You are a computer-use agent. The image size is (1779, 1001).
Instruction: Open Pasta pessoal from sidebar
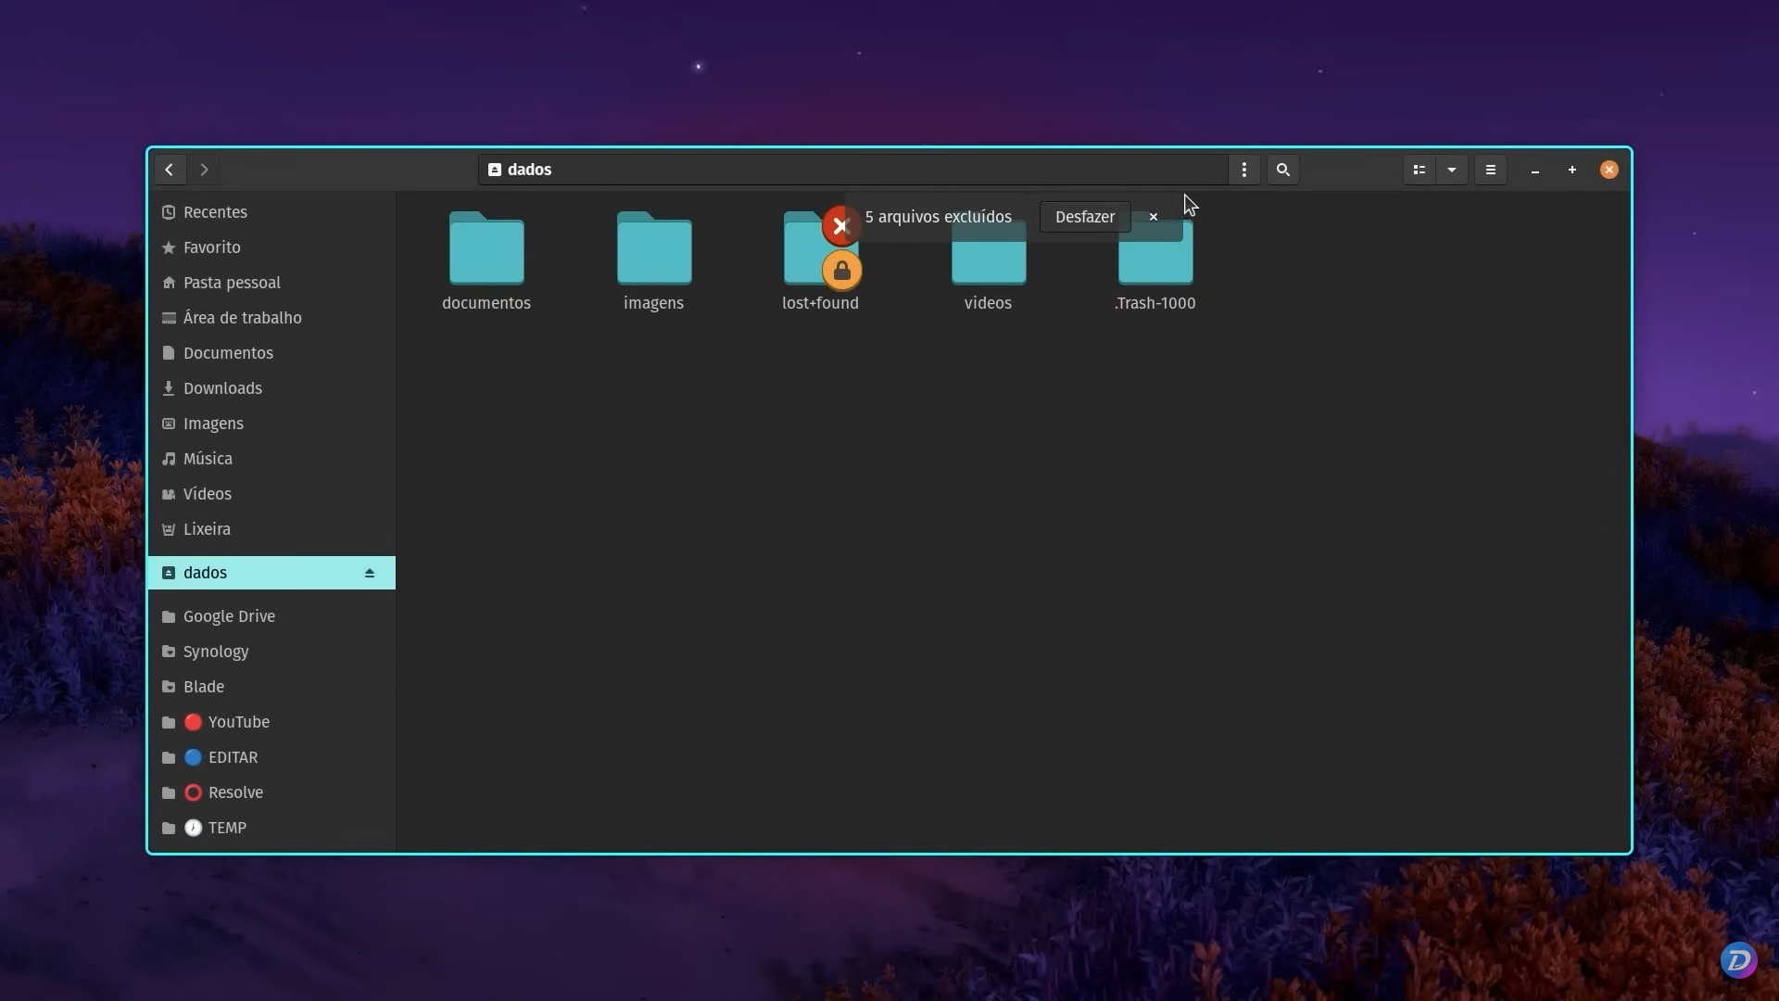coord(232,282)
